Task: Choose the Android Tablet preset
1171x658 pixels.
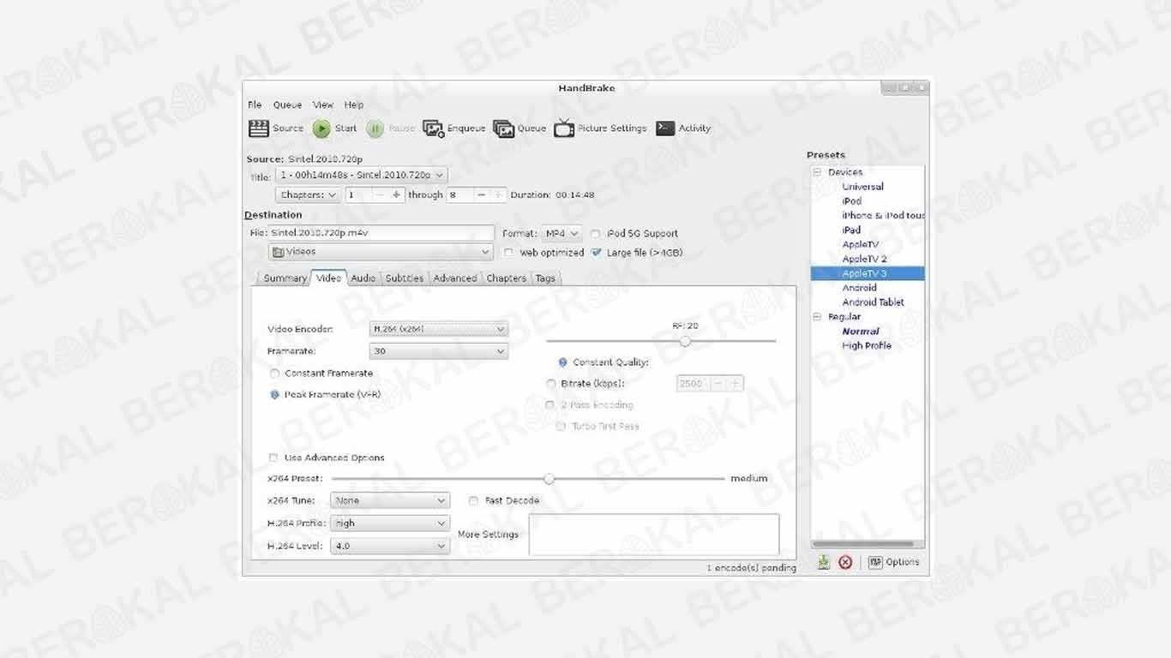Action: [x=873, y=302]
